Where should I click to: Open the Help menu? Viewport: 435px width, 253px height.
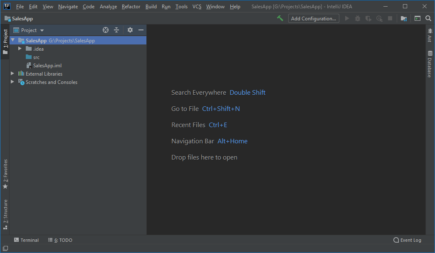(235, 6)
